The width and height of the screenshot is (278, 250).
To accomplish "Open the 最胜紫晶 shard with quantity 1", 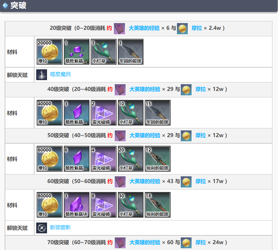I will pyautogui.click(x=77, y=52).
